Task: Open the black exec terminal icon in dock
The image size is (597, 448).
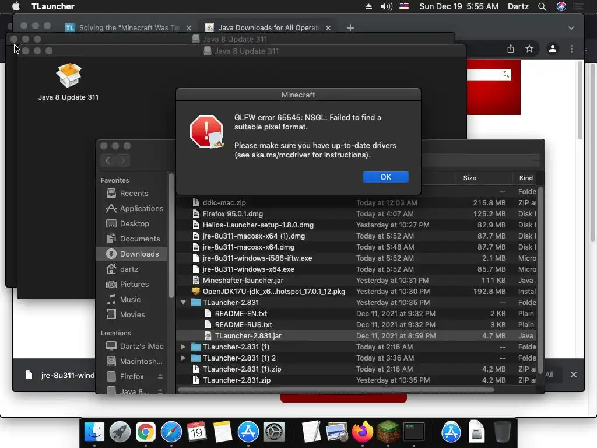Action: click(414, 432)
